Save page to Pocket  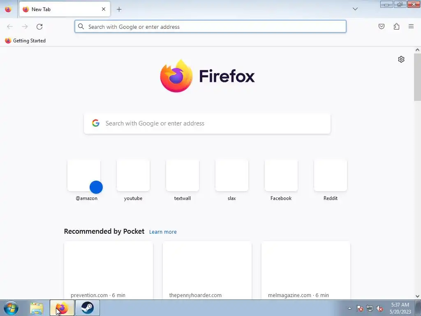click(x=381, y=26)
